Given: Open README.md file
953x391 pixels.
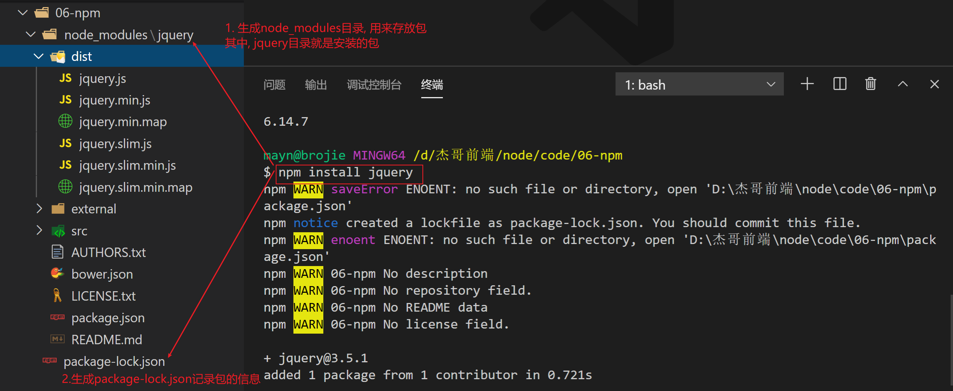Looking at the screenshot, I should (107, 340).
